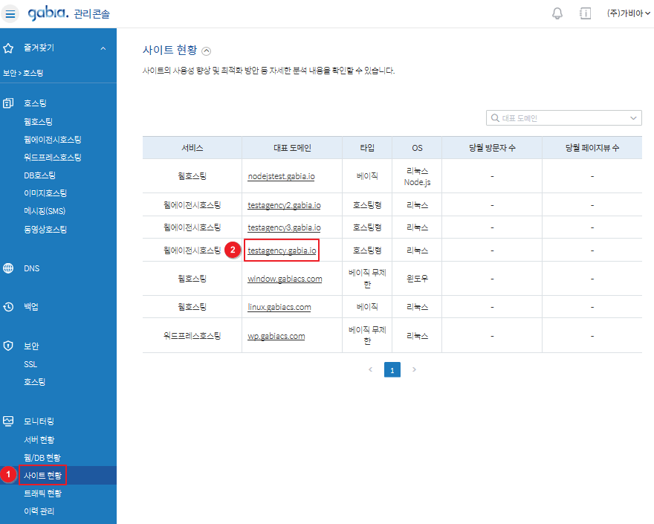654x524 pixels.
Task: Click the gabia logo
Action: point(48,13)
